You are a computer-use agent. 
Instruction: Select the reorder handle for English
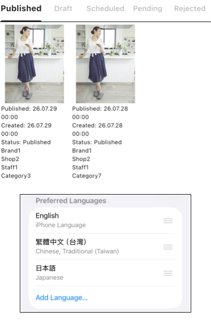pos(168,221)
